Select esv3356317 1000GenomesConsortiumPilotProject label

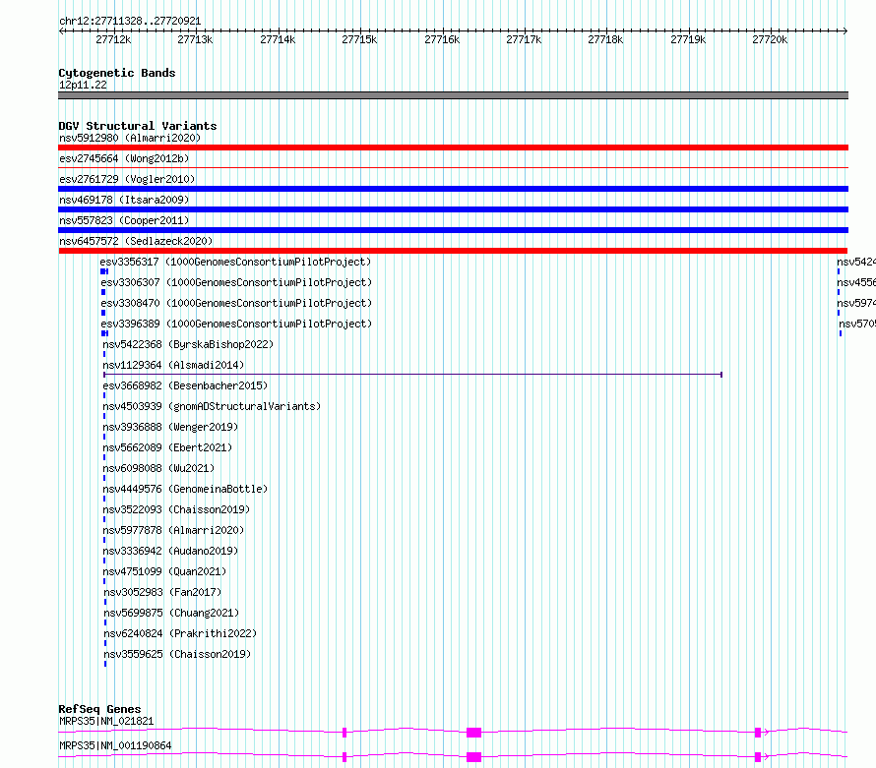coord(235,262)
